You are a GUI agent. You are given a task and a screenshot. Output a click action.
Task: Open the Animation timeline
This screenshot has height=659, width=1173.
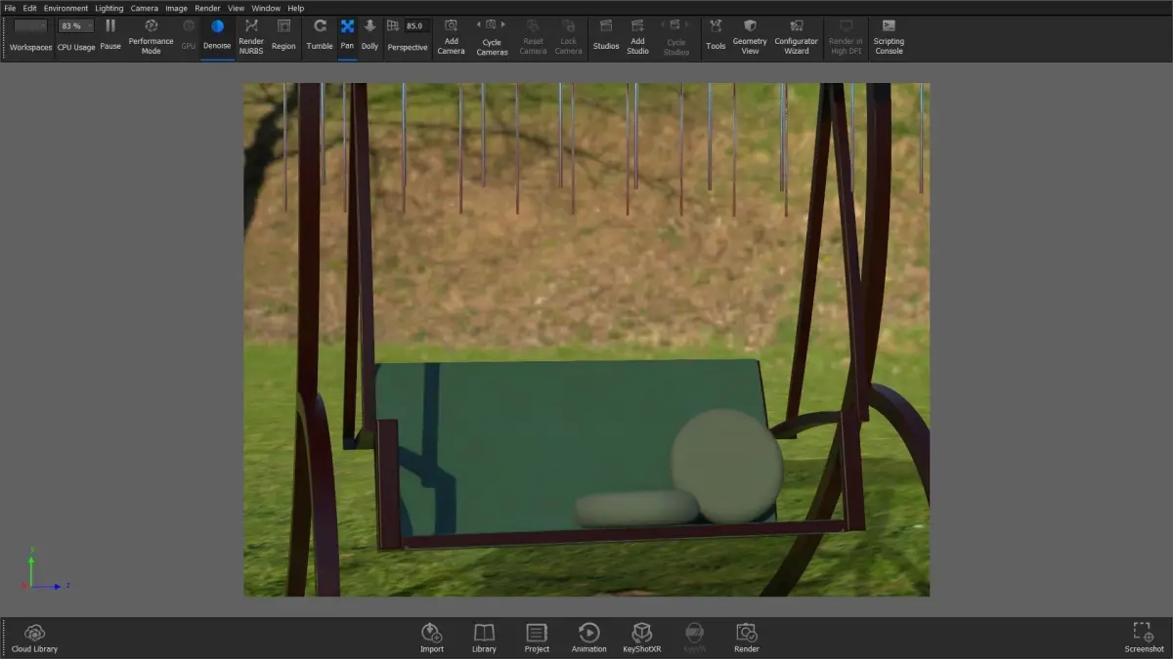click(588, 638)
